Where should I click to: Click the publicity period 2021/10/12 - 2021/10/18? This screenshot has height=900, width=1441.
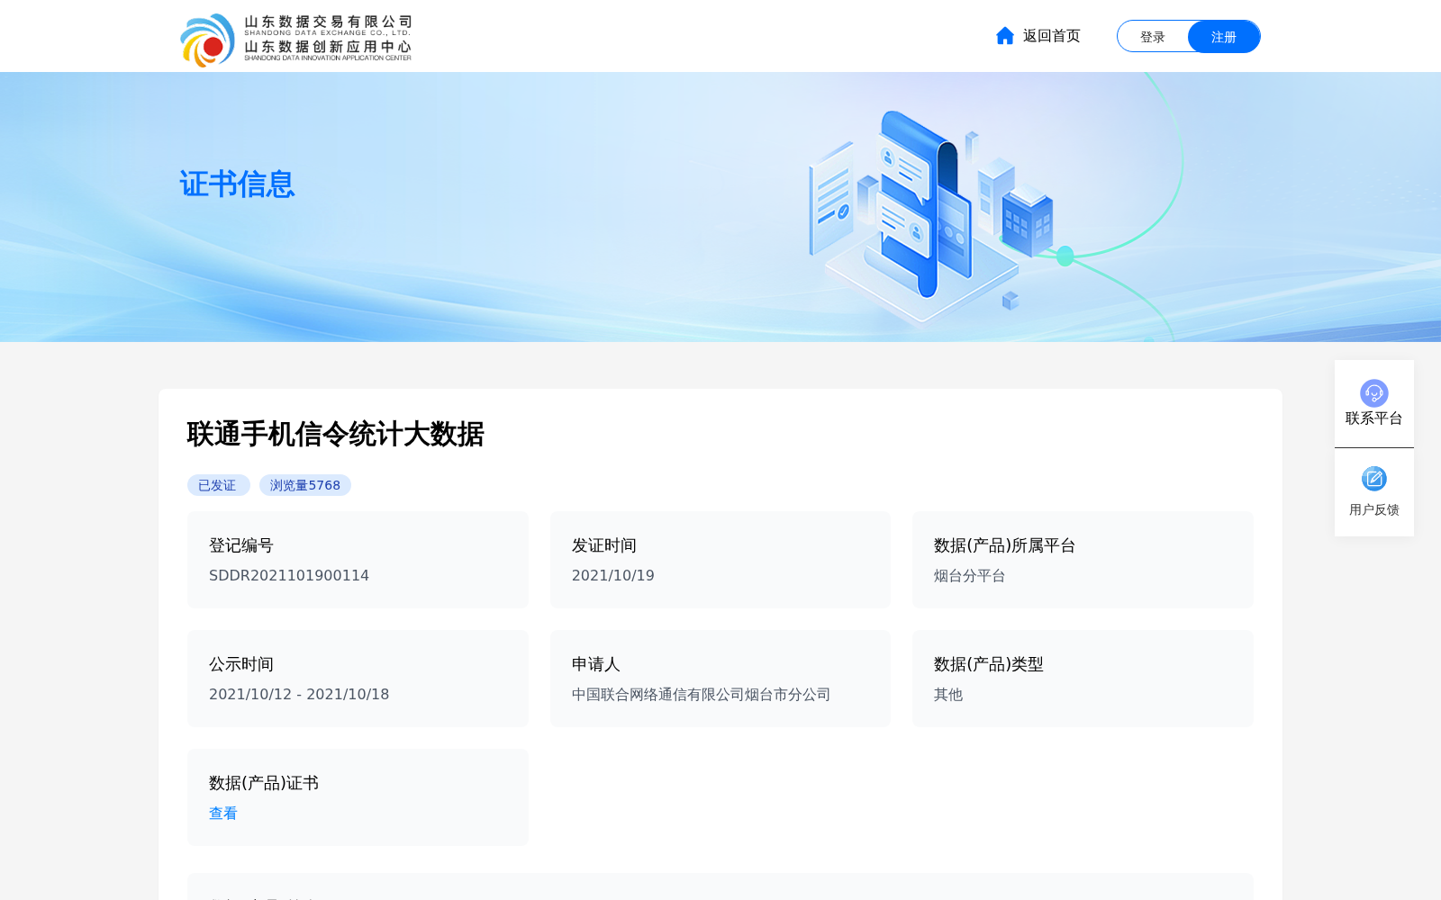[299, 695]
